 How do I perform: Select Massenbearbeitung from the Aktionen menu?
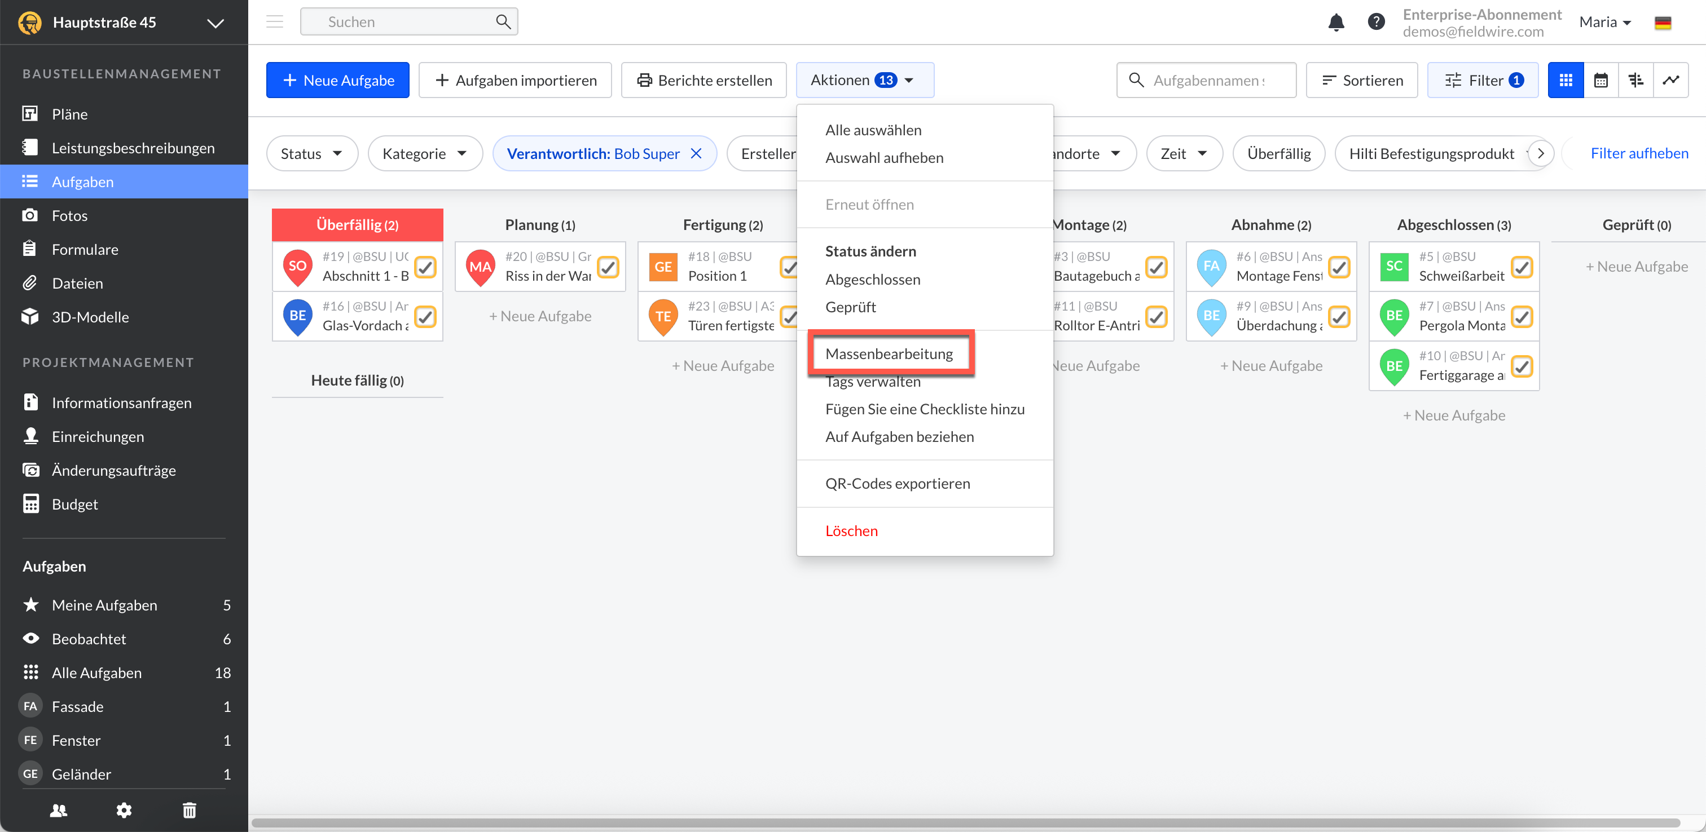[889, 353]
